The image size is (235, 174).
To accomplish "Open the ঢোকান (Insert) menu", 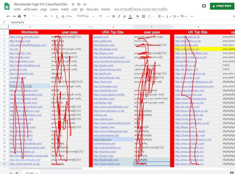I will pyautogui.click(x=54, y=9).
